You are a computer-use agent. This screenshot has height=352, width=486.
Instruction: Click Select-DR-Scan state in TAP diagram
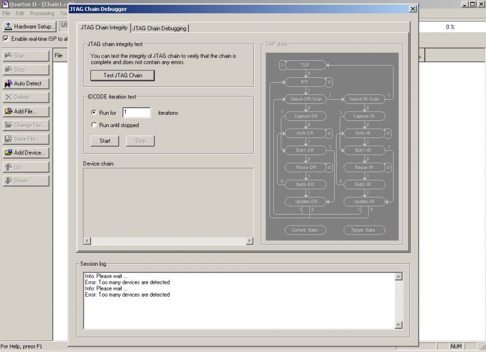coord(306,99)
